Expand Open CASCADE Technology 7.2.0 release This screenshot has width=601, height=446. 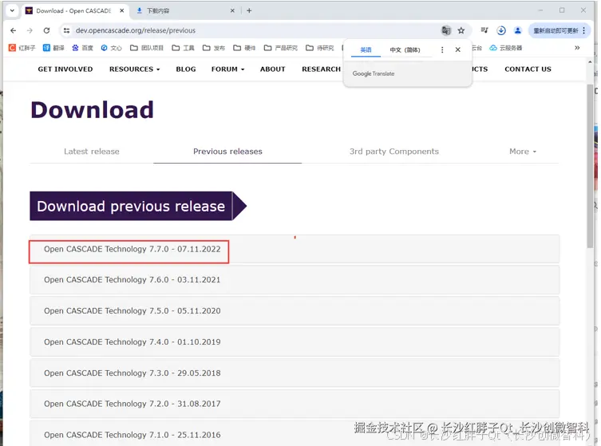[295, 404]
